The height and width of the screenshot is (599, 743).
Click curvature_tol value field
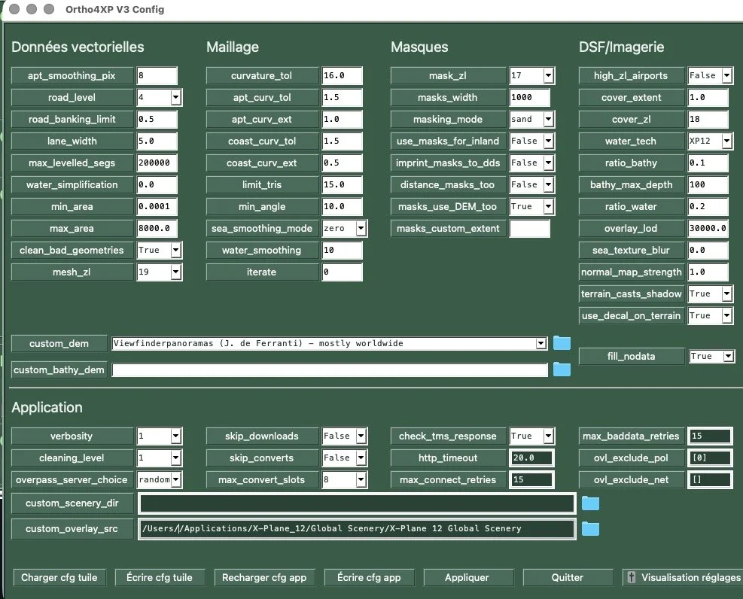(342, 75)
